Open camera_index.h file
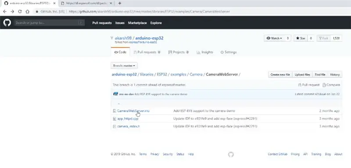This screenshot has height=168, width=351. point(129,126)
